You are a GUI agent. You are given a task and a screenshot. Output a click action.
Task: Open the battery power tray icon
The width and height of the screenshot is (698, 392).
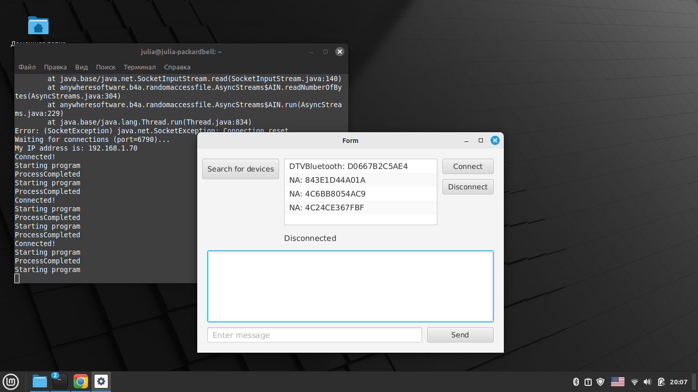[661, 382]
